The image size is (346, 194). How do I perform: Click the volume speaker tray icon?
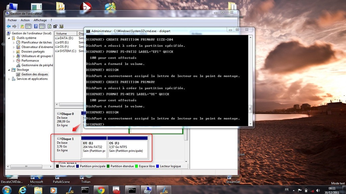318,190
